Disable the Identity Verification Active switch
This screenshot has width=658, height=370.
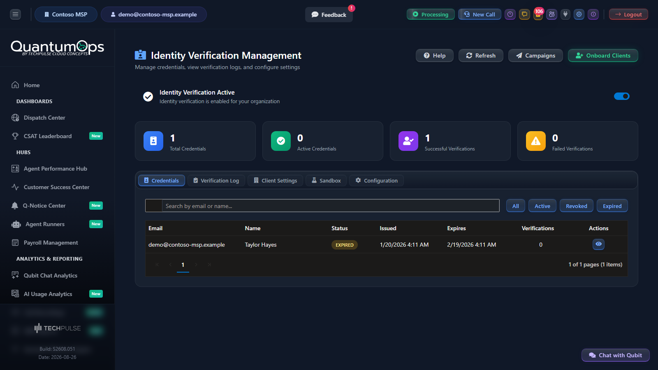(x=622, y=96)
